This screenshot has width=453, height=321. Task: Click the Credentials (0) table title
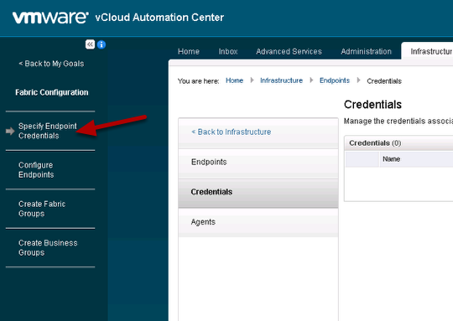[375, 142]
